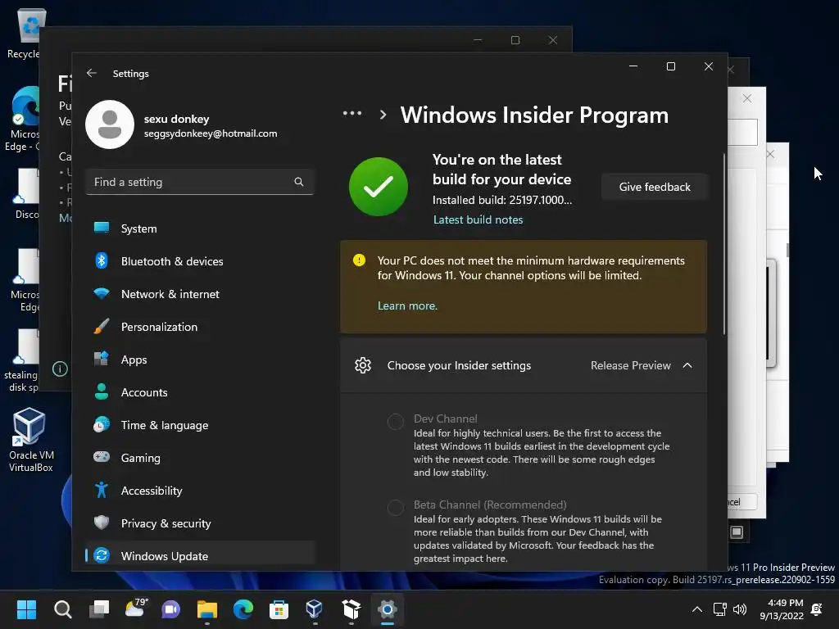Open System settings
The height and width of the screenshot is (629, 839).
point(199,229)
